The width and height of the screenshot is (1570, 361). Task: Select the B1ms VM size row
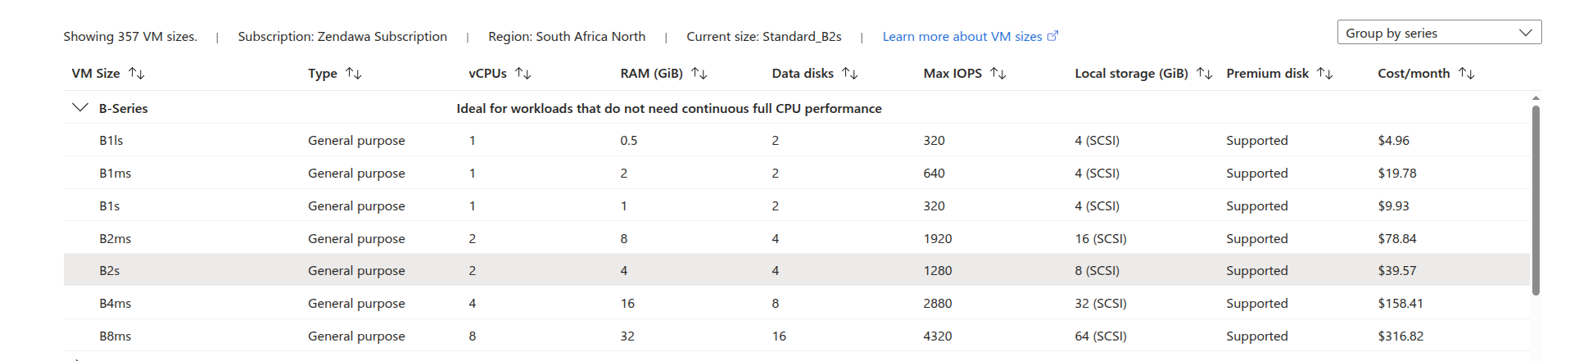point(796,173)
